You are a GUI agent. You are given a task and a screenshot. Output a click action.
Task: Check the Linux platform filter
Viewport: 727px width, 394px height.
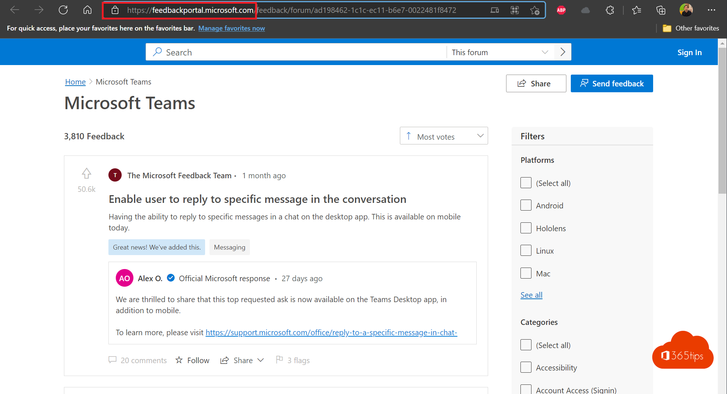(x=526, y=250)
